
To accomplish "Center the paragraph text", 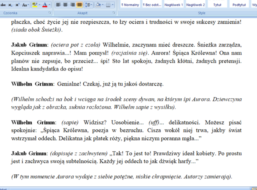I will [66, 5].
